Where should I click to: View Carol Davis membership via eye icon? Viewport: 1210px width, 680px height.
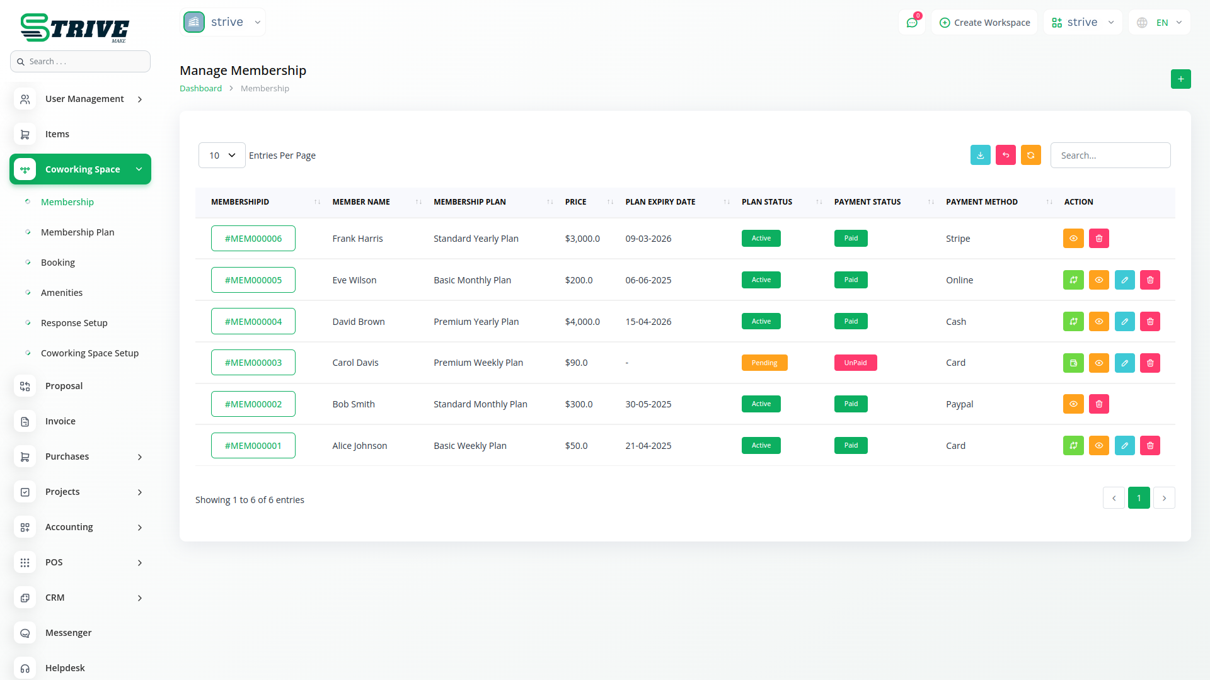pos(1098,363)
